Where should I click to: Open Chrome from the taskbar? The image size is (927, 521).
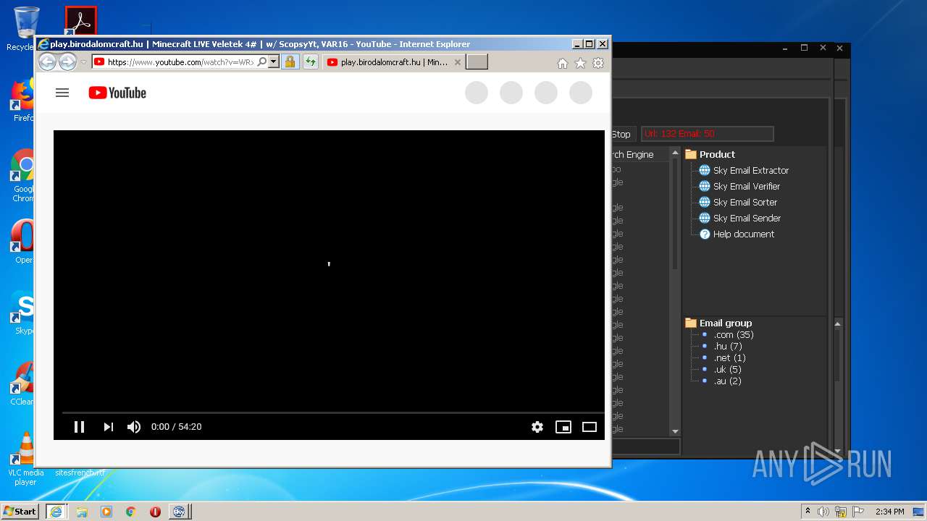130,512
